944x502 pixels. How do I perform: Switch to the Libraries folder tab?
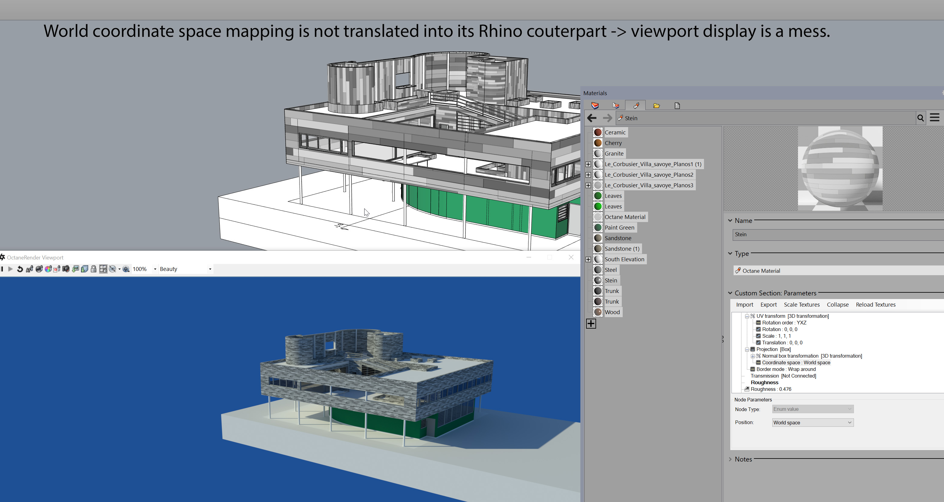656,105
